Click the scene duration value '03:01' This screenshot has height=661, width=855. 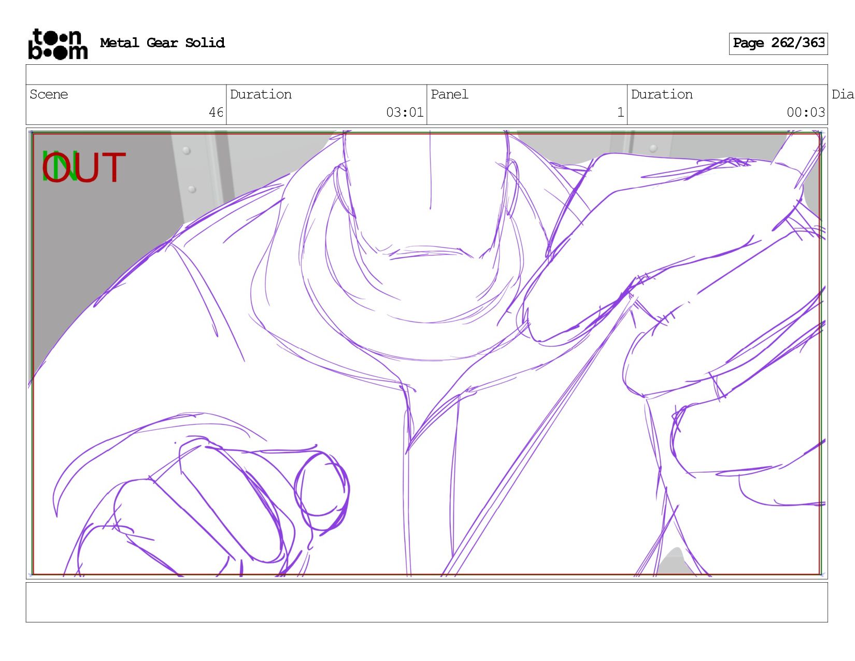(x=405, y=112)
